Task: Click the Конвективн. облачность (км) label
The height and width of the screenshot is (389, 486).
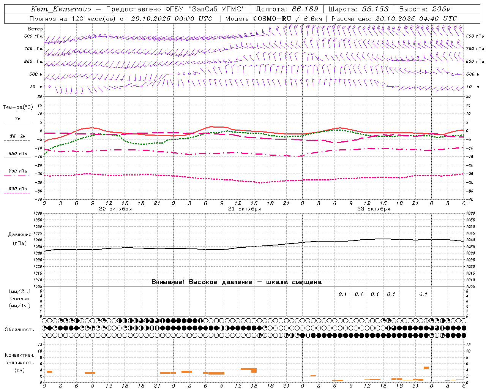Action: coord(20,362)
